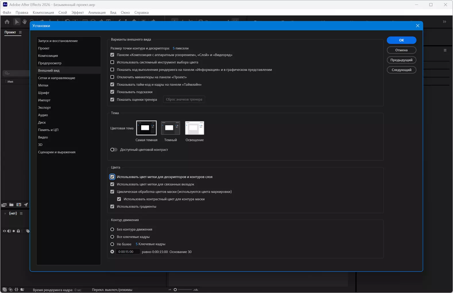Uncheck label color for related tabs
This screenshot has height=293, width=453.
point(112,184)
